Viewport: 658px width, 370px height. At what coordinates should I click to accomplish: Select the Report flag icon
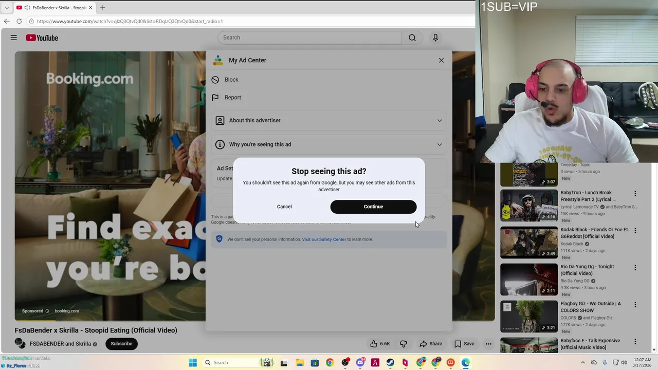tap(215, 97)
